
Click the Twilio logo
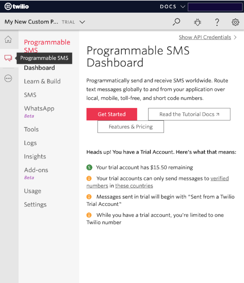pyautogui.click(x=16, y=7)
